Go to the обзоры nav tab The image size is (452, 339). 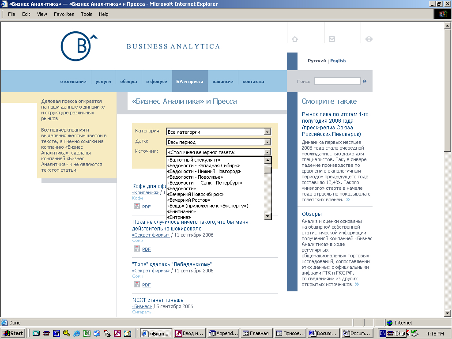click(128, 82)
